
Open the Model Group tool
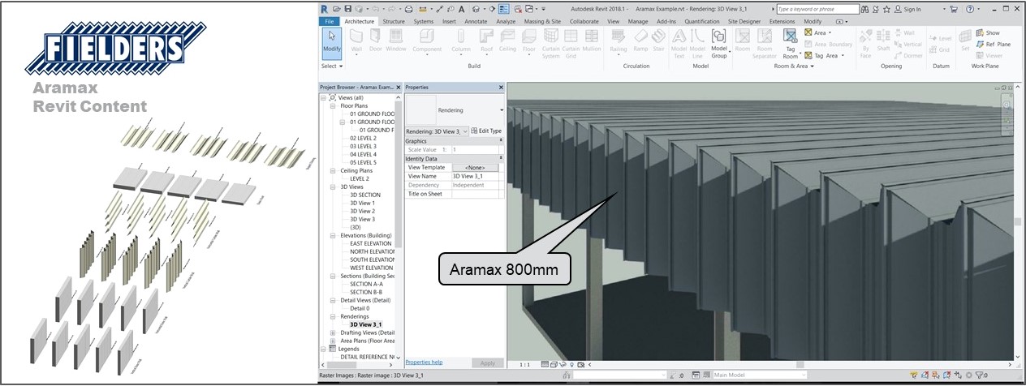(x=719, y=45)
